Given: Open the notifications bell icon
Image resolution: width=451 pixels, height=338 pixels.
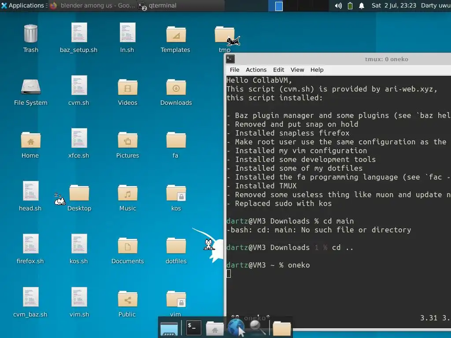Looking at the screenshot, I should pyautogui.click(x=362, y=5).
